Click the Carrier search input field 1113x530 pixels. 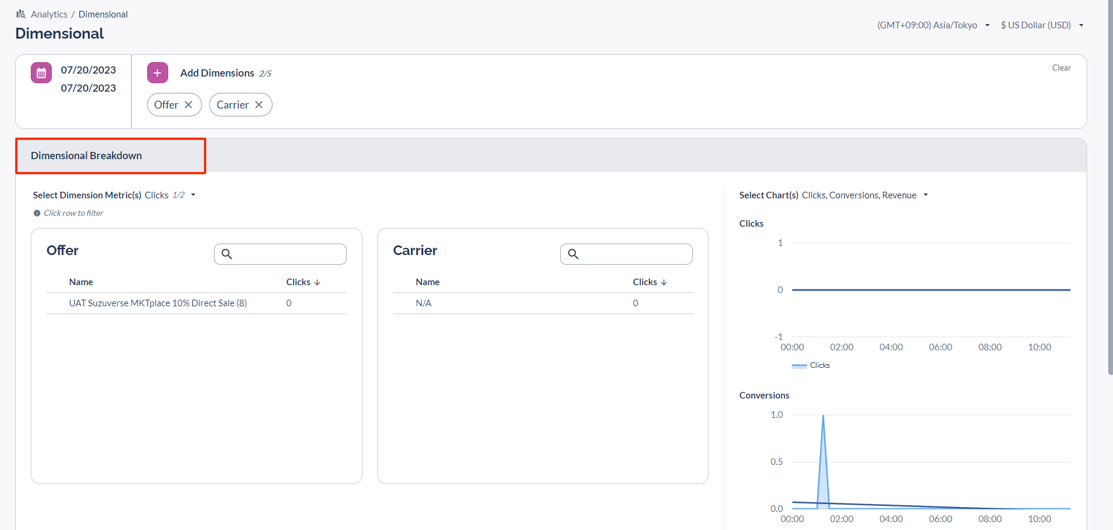[634, 254]
